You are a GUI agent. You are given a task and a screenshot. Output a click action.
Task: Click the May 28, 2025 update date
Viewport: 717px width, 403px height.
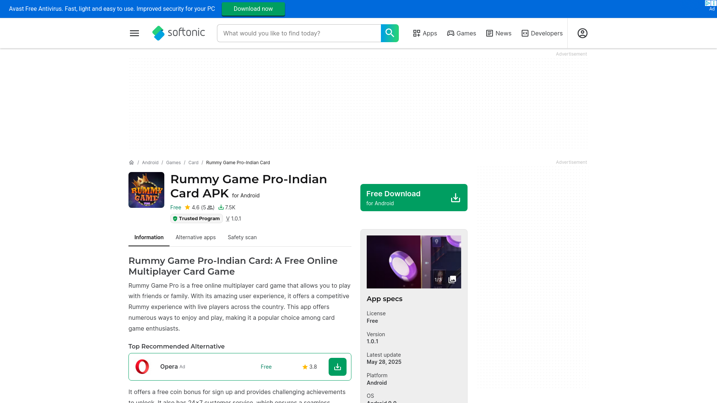pyautogui.click(x=384, y=362)
